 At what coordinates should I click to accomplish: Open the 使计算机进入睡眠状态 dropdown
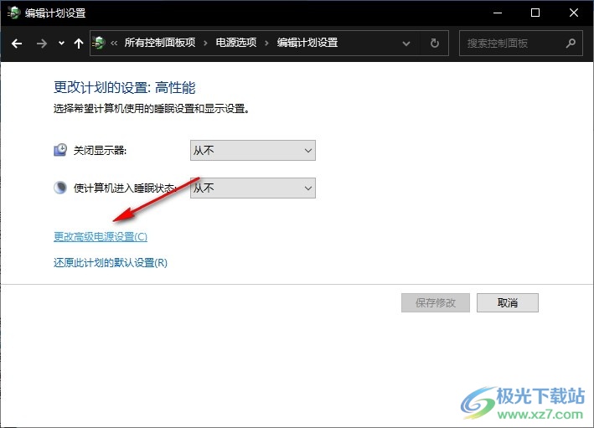click(x=253, y=188)
